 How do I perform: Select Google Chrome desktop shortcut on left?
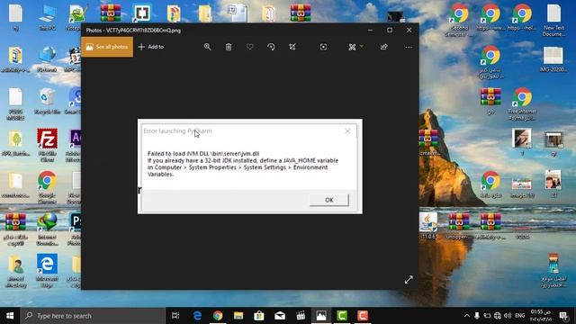47,186
